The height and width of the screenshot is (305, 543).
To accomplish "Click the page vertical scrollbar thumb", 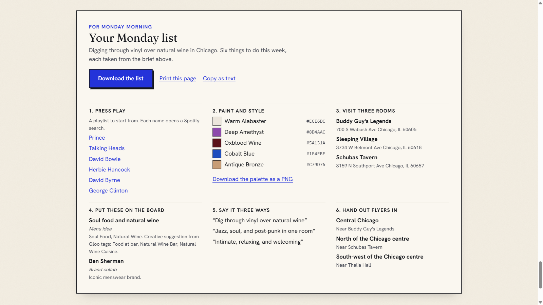I will 540,275.
